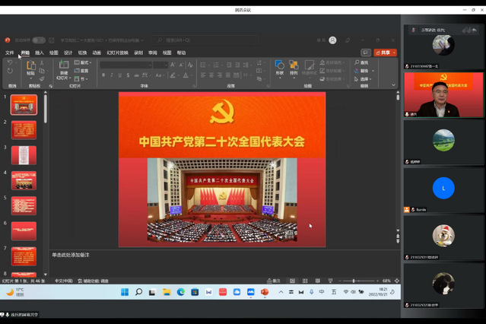Screen dimensions: 486x324
Task: Expand the system tray hidden icons chevron
Action: (x=281, y=292)
